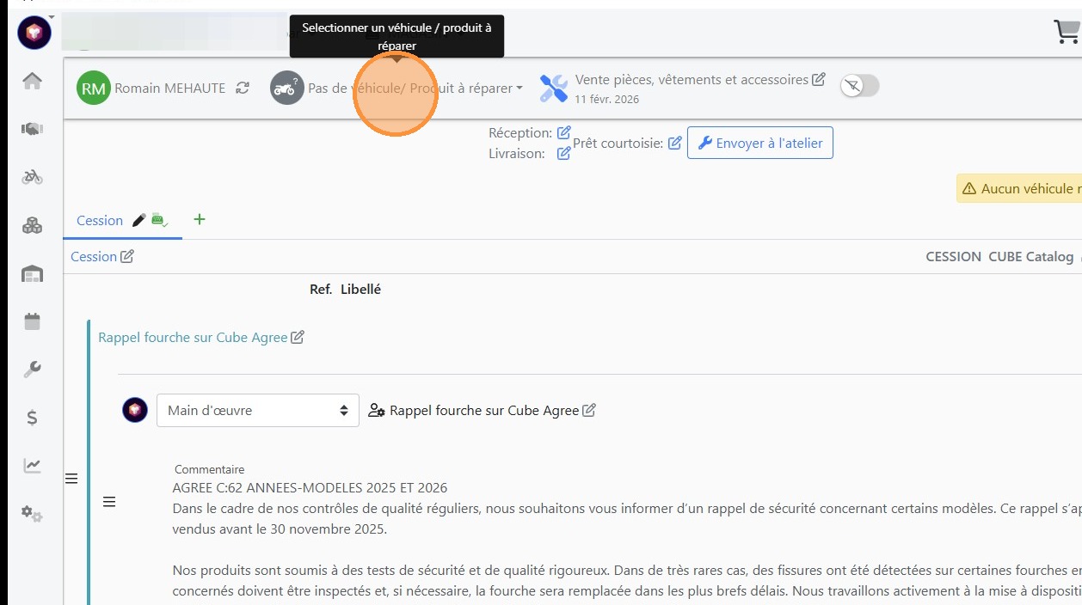1082x605 pixels.
Task: Click the 11 févr. 2026 date text
Action: coord(607,99)
